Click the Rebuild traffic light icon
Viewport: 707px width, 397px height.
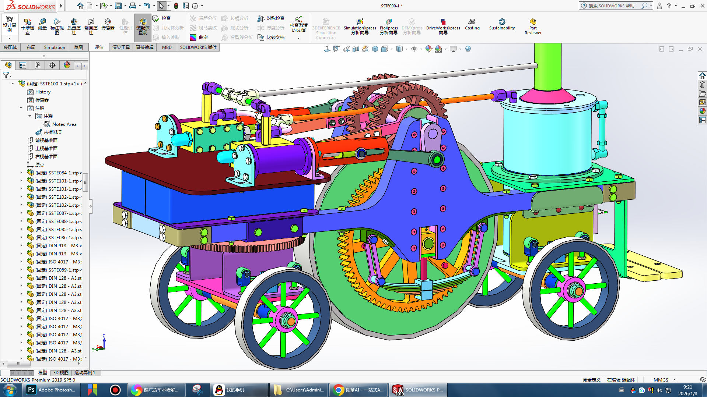[176, 6]
